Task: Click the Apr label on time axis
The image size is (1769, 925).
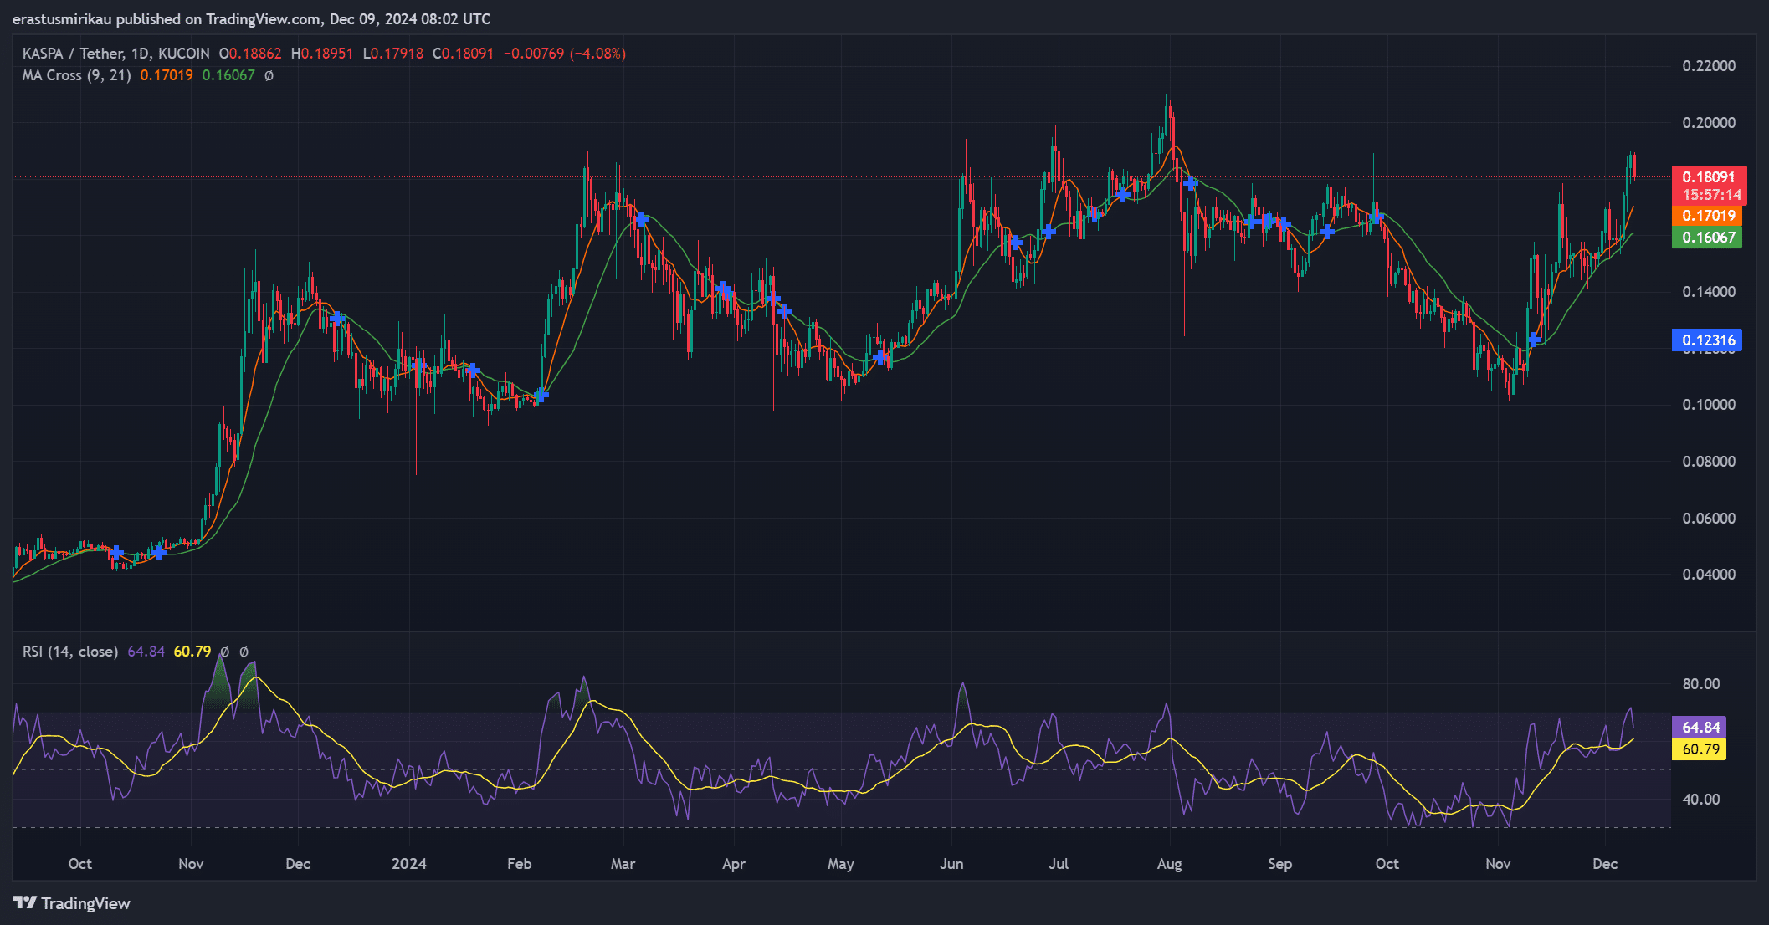Action: coord(734,864)
